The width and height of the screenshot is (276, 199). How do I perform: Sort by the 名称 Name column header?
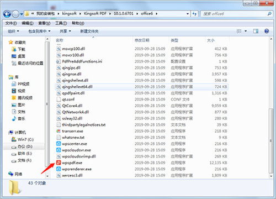click(60, 40)
